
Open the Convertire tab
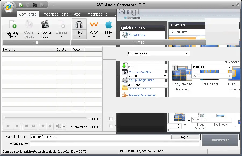tap(28, 14)
